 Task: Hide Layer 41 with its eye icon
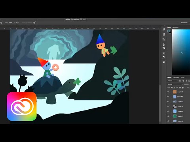tap(168, 116)
